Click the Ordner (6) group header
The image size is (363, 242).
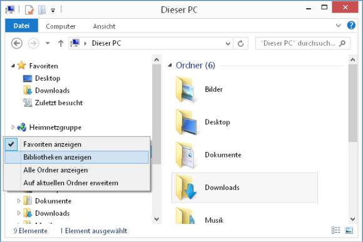[195, 66]
